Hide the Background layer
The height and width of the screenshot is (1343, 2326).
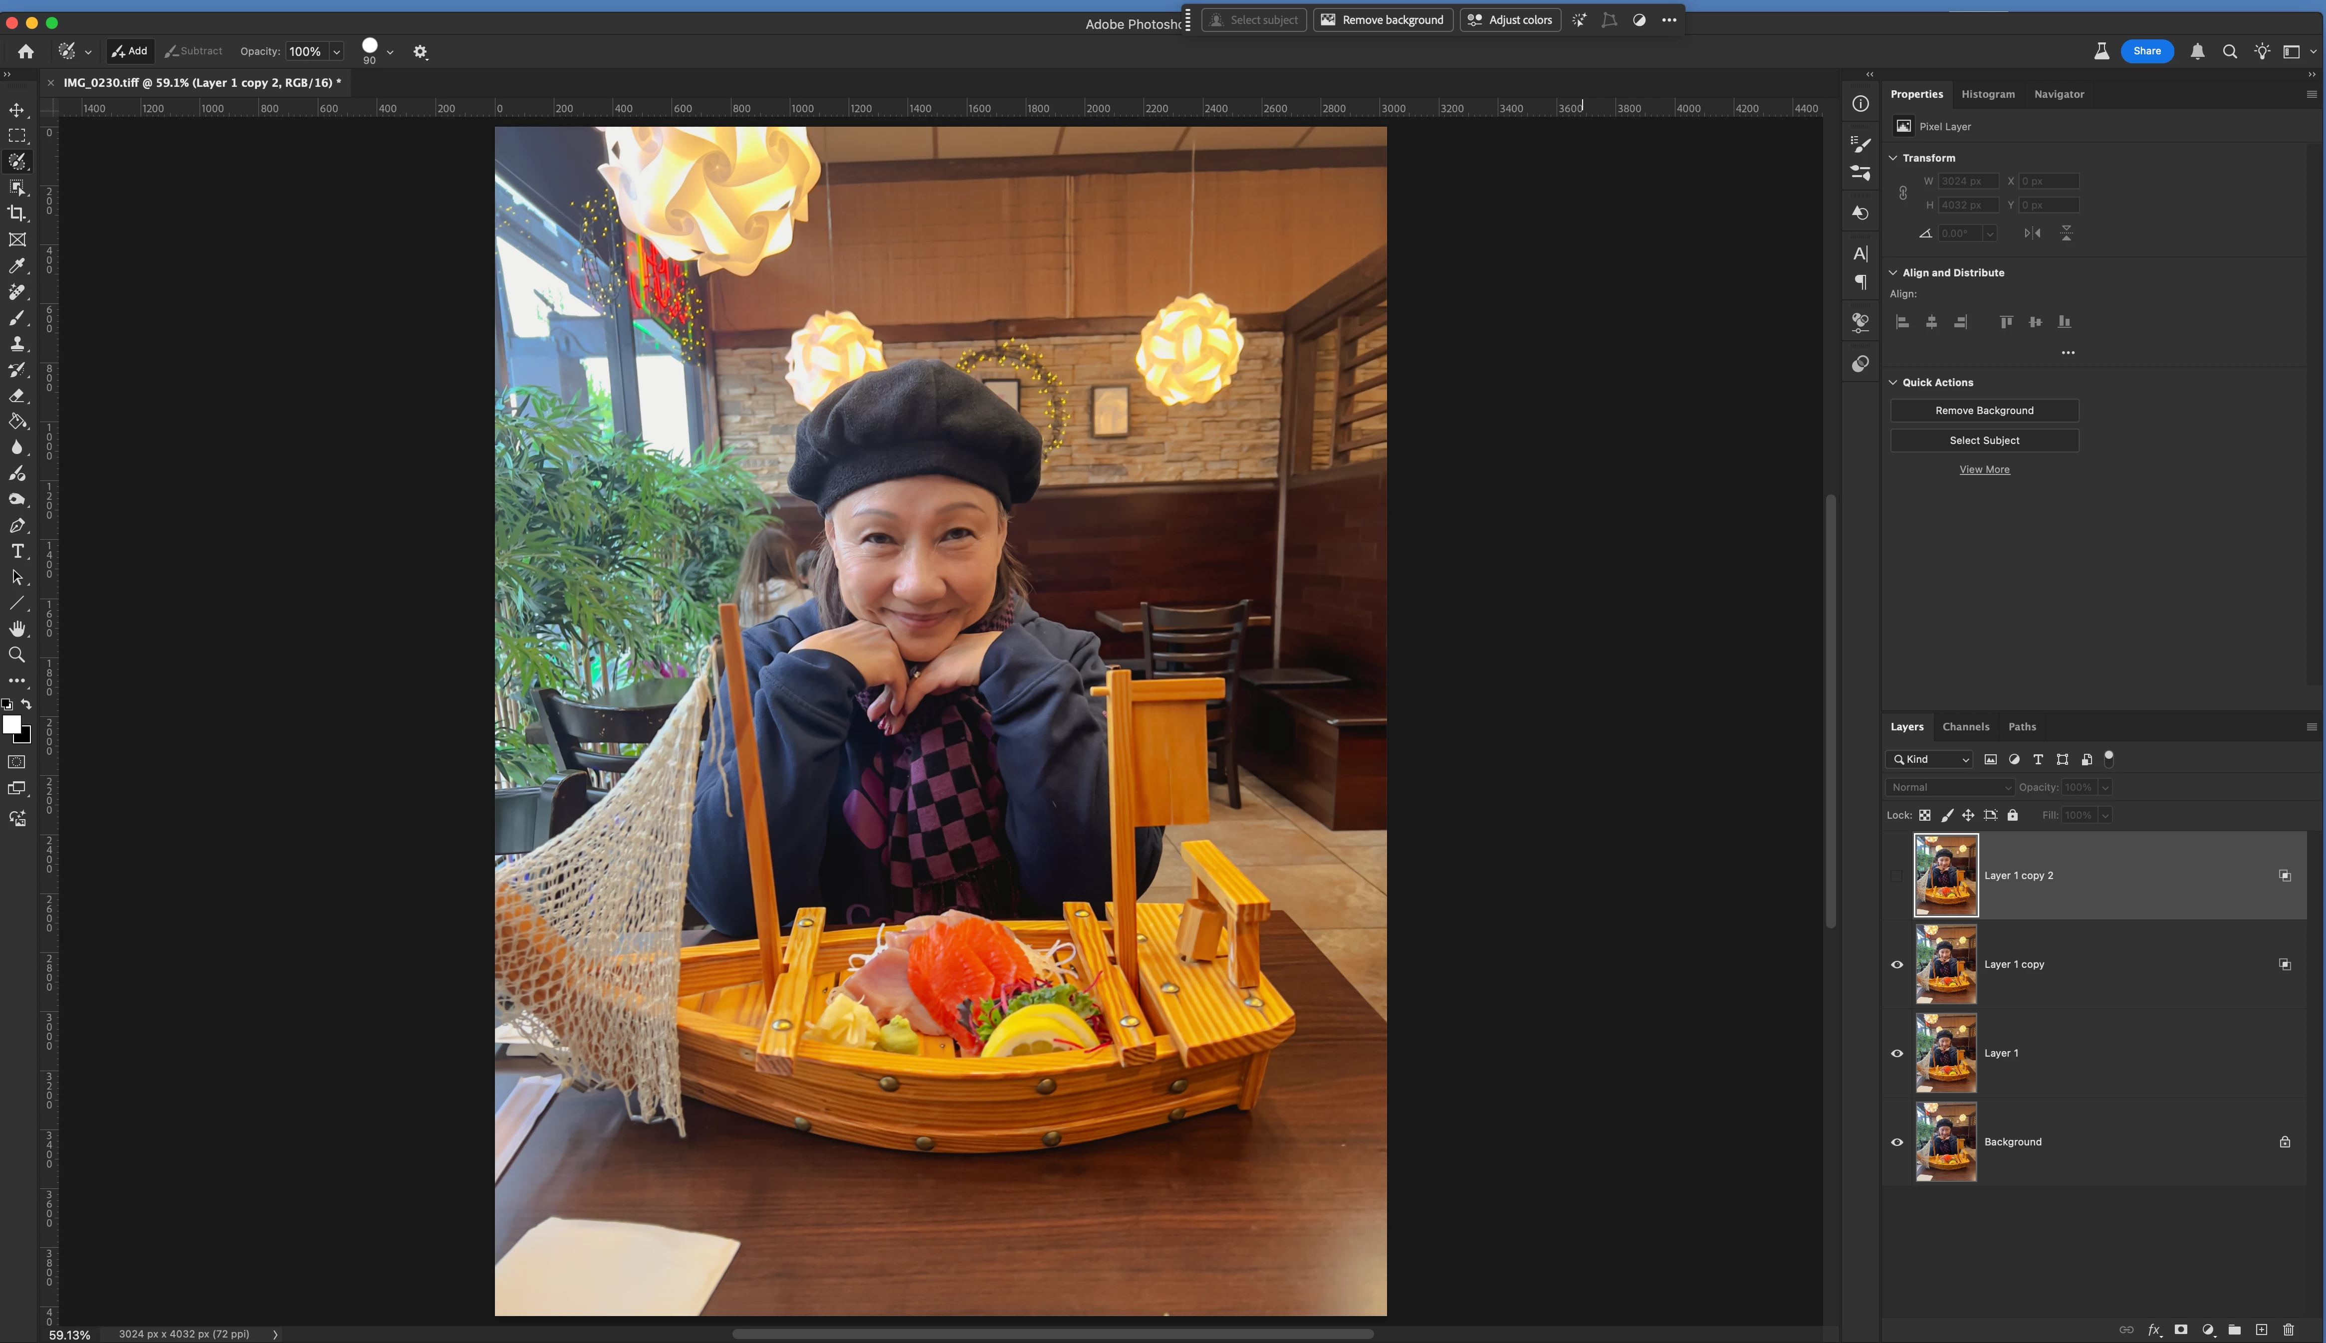click(1897, 1142)
